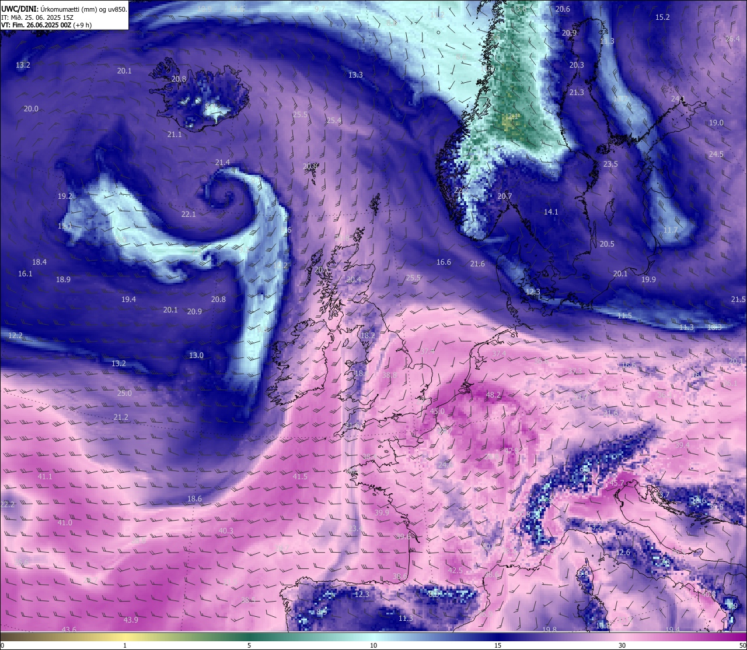
Task: Click the 31.6 value over Germany
Action: [x=610, y=413]
